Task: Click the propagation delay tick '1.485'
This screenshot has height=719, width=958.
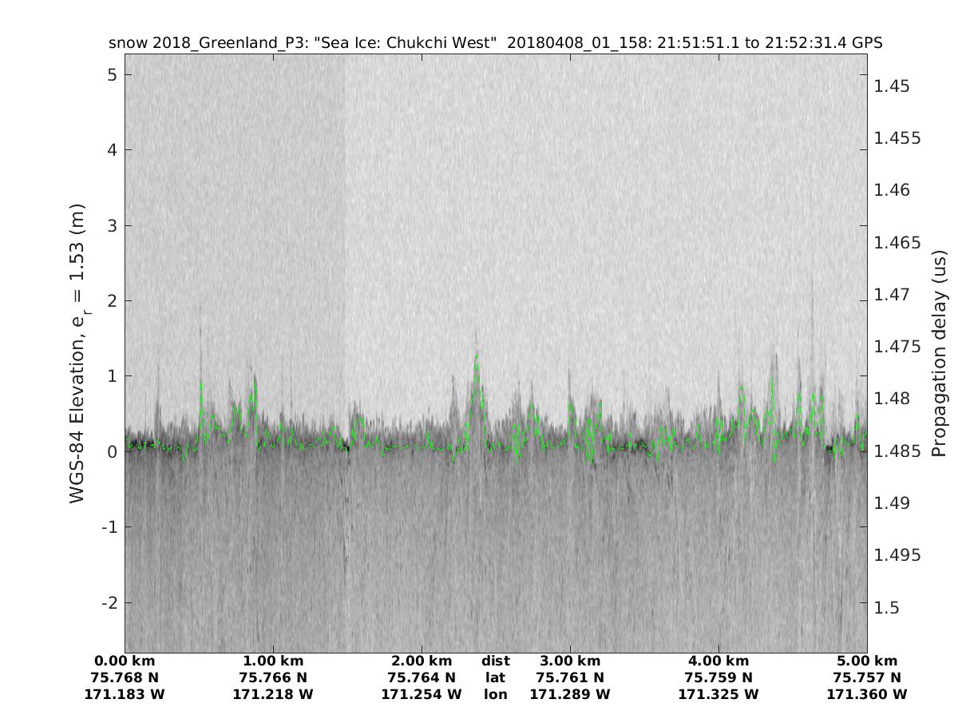Action: pyautogui.click(x=898, y=451)
